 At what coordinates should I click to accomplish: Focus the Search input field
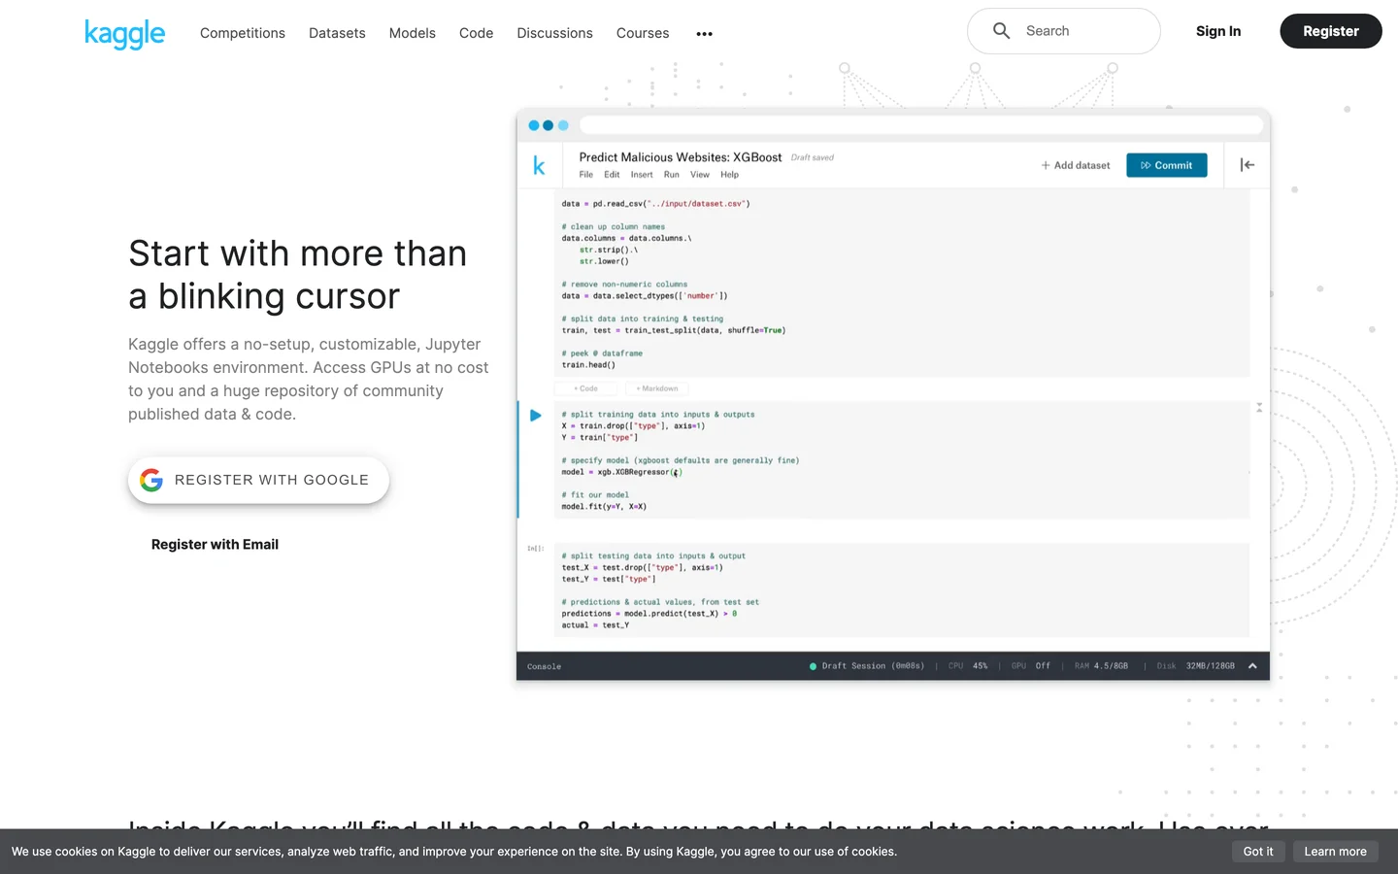click(1064, 31)
